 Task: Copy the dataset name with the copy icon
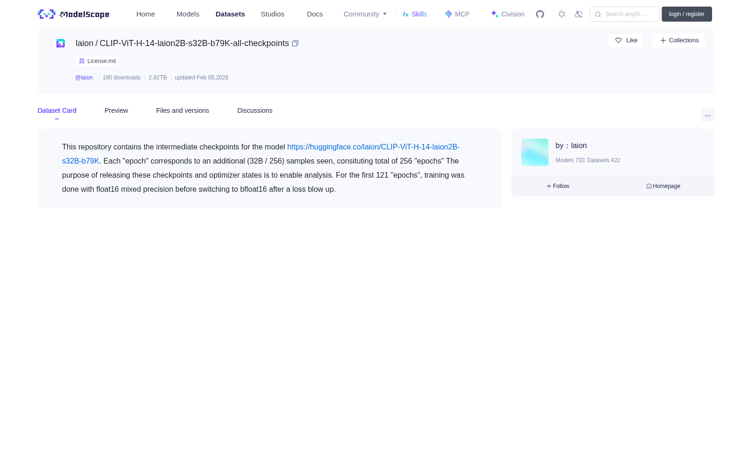point(295,43)
